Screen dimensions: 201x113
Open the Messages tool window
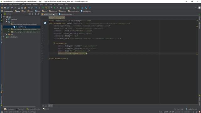click(9, 109)
